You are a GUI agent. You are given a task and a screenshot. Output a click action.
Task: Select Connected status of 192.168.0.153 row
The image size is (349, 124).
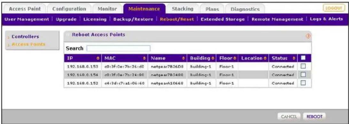283,67
